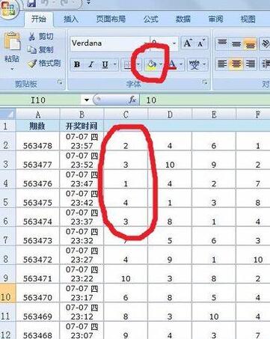Select Align Text Left icon

point(222,64)
